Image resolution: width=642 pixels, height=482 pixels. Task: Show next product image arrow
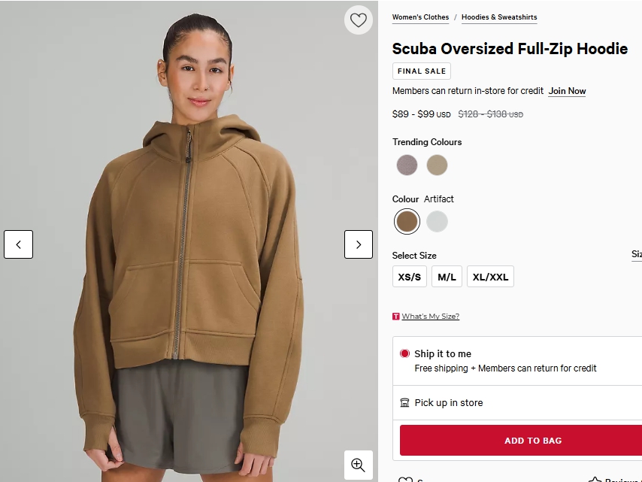tap(359, 244)
